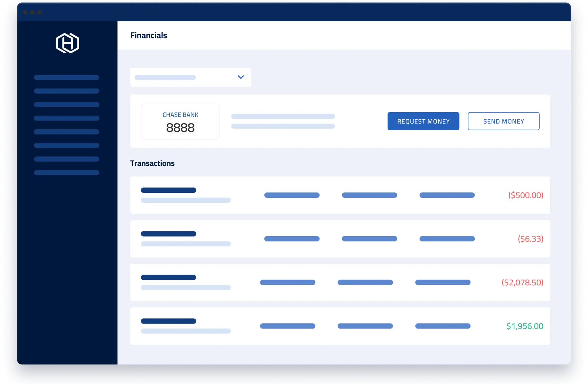The width and height of the screenshot is (588, 384).
Task: Select the fifth sidebar navigation item
Action: (x=67, y=132)
